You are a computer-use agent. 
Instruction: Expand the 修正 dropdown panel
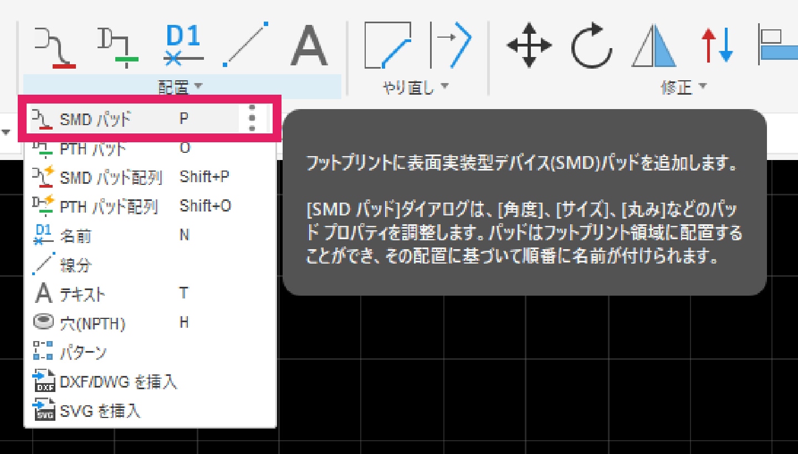pos(684,87)
